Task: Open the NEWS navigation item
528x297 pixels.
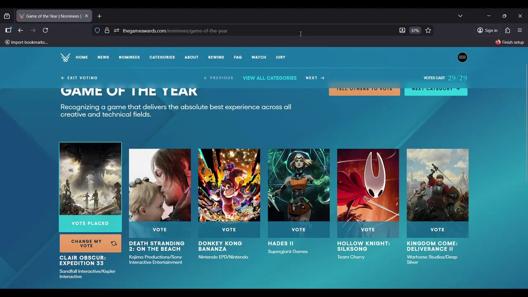Action: (x=103, y=57)
